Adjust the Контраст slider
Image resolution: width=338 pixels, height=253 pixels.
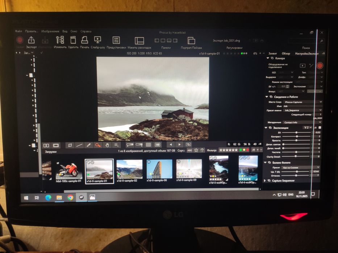(296, 136)
